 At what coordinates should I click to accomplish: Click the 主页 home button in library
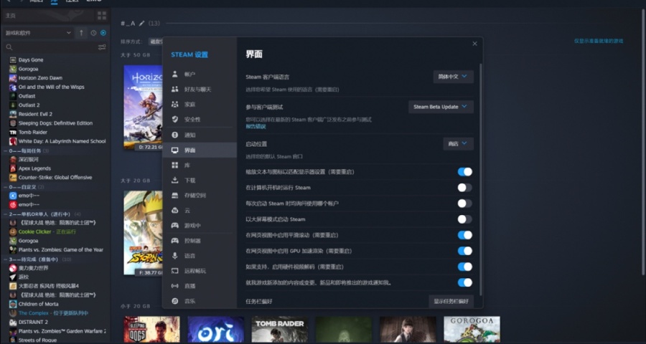47,16
